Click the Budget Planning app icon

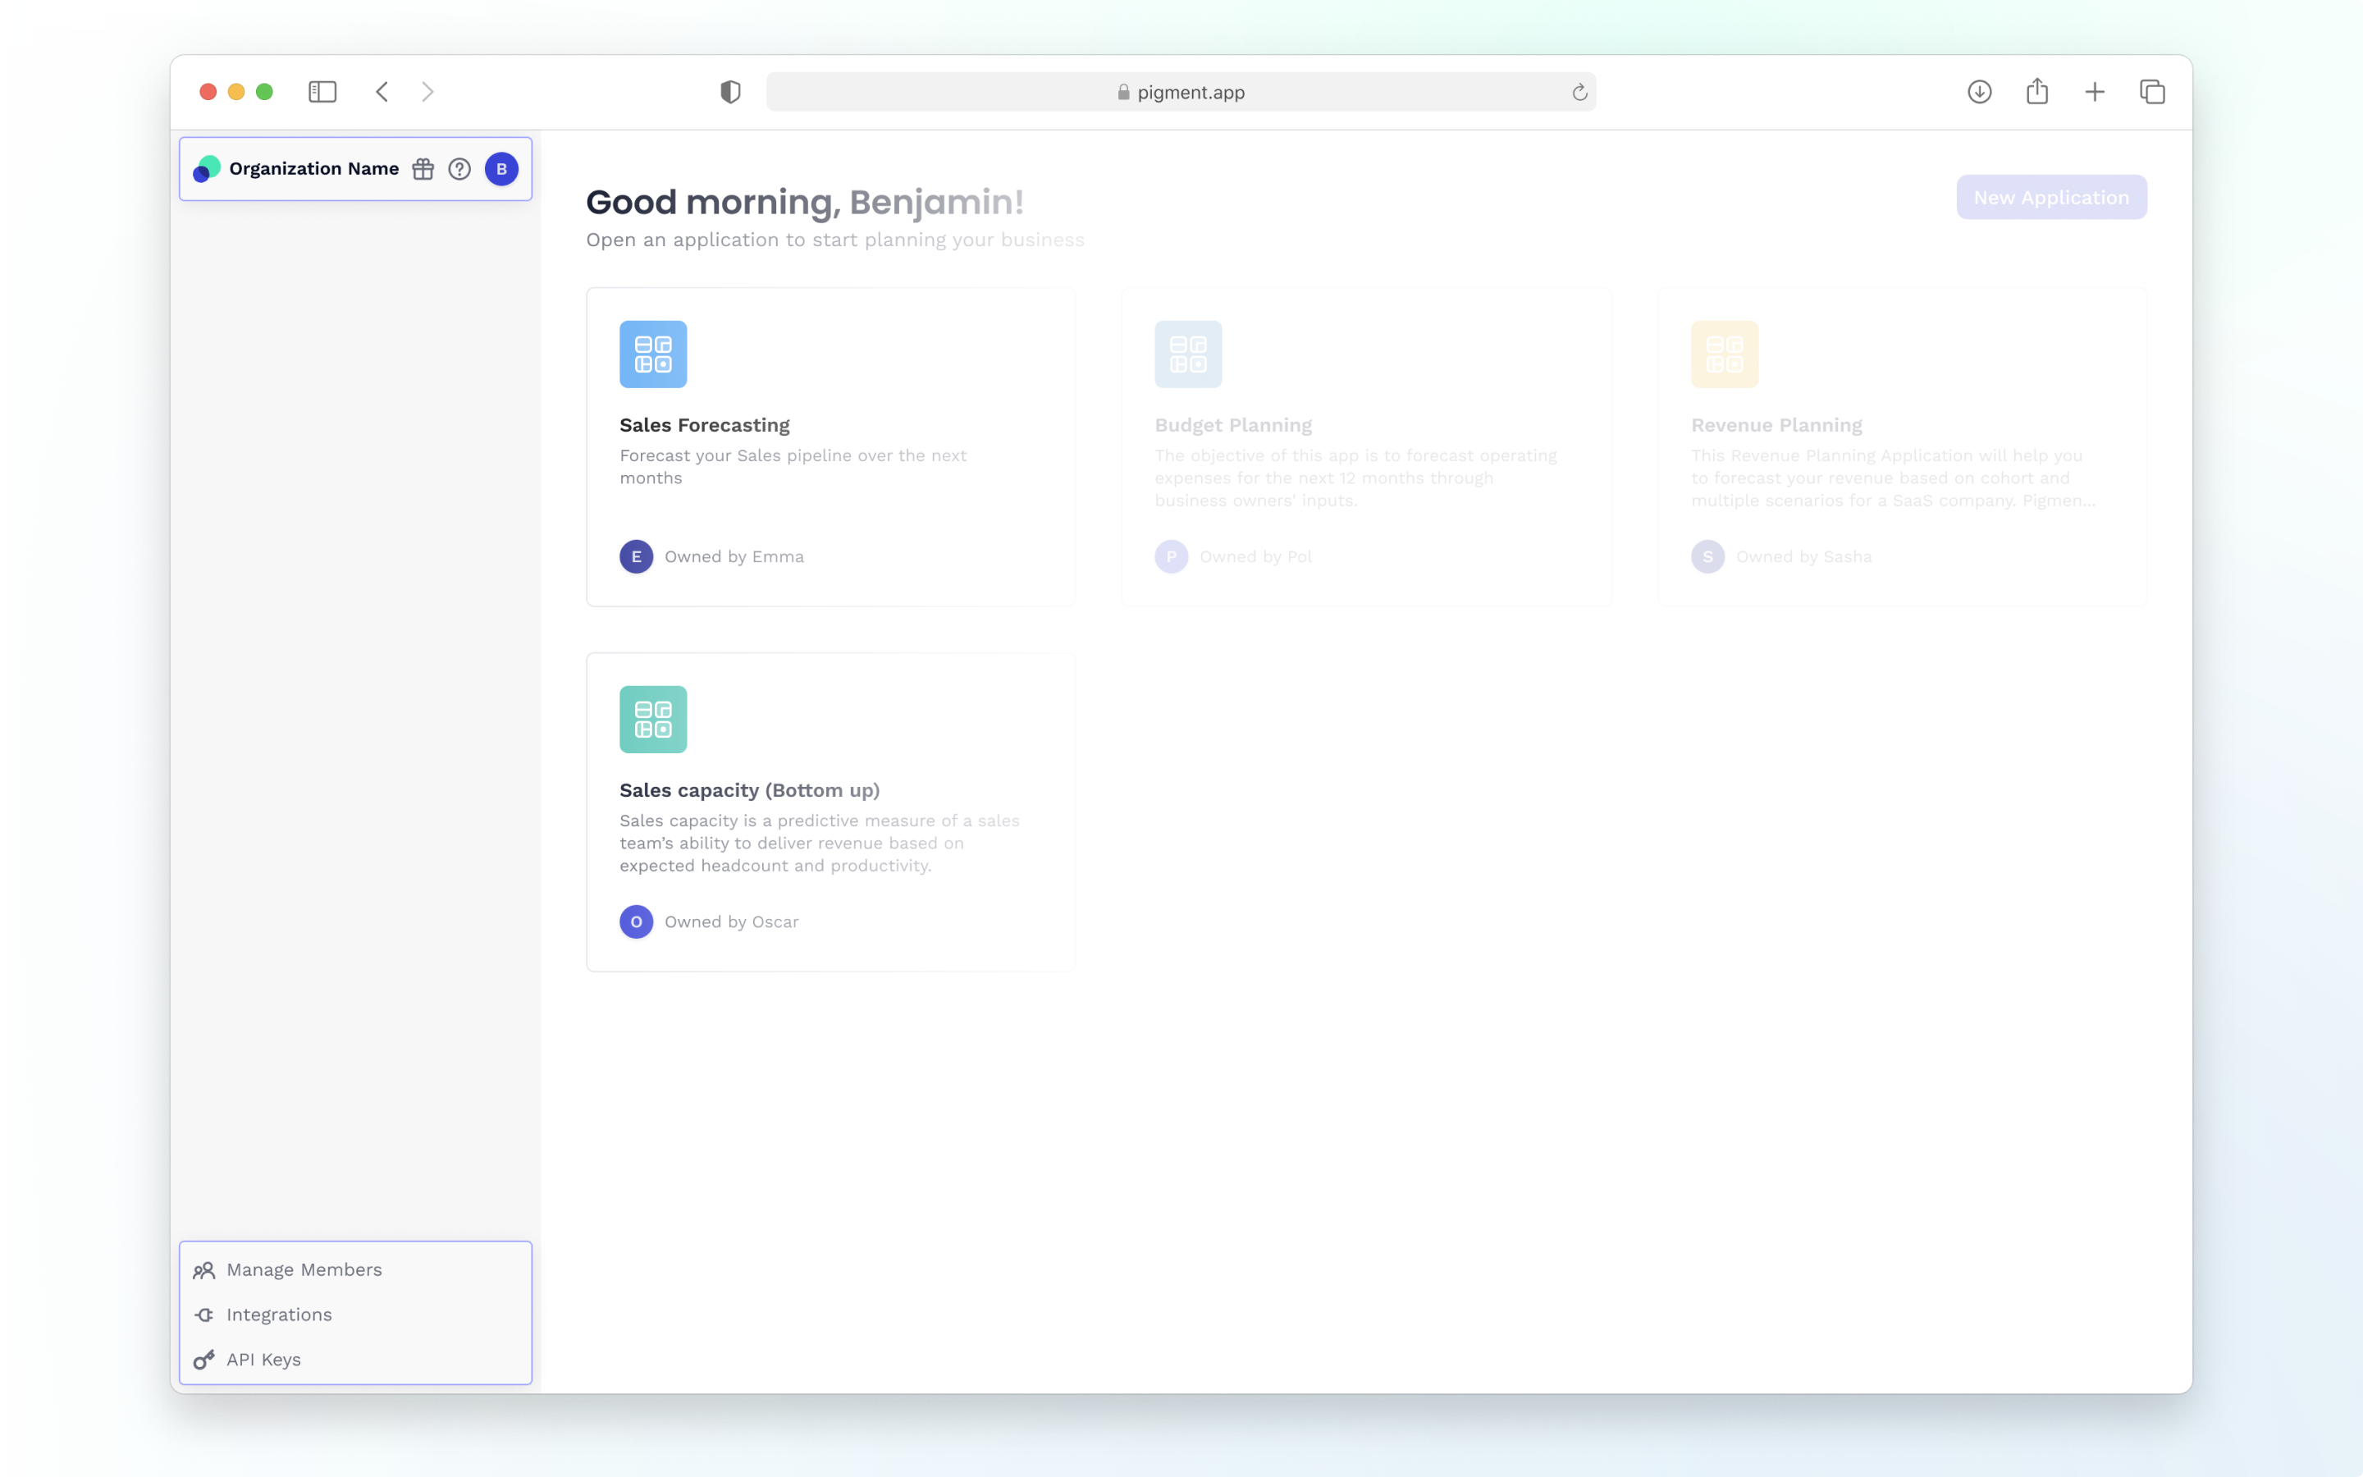[1188, 354]
